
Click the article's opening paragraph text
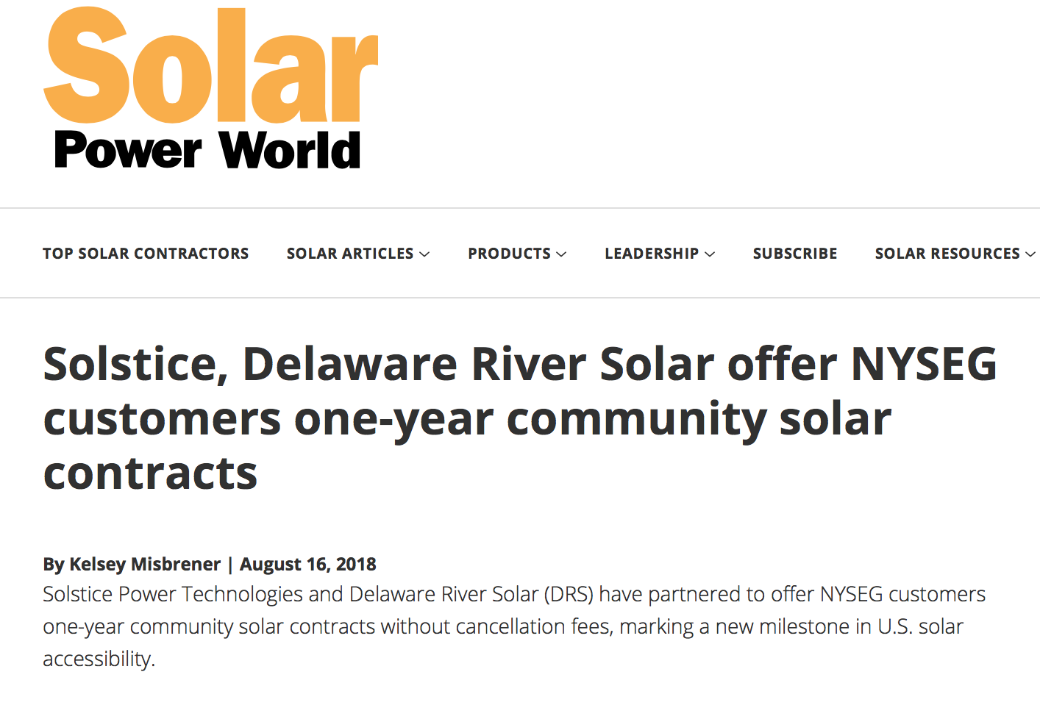pyautogui.click(x=514, y=626)
